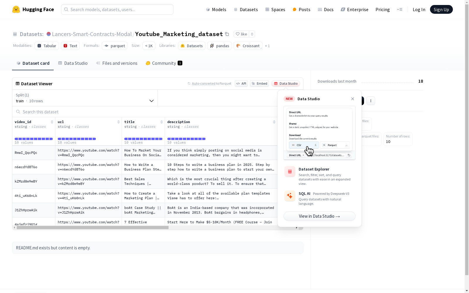This screenshot has height=293, width=469.
Task: Select the <1K size tag
Action: click(x=149, y=46)
